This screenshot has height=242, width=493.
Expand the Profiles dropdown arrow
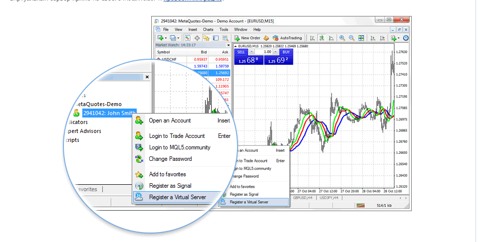178,38
